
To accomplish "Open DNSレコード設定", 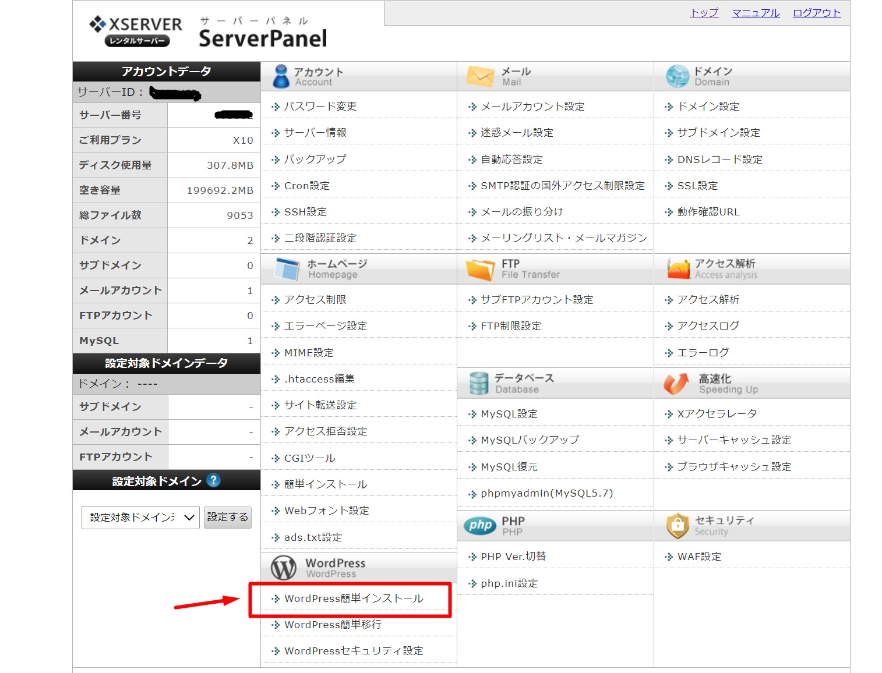I will click(719, 160).
